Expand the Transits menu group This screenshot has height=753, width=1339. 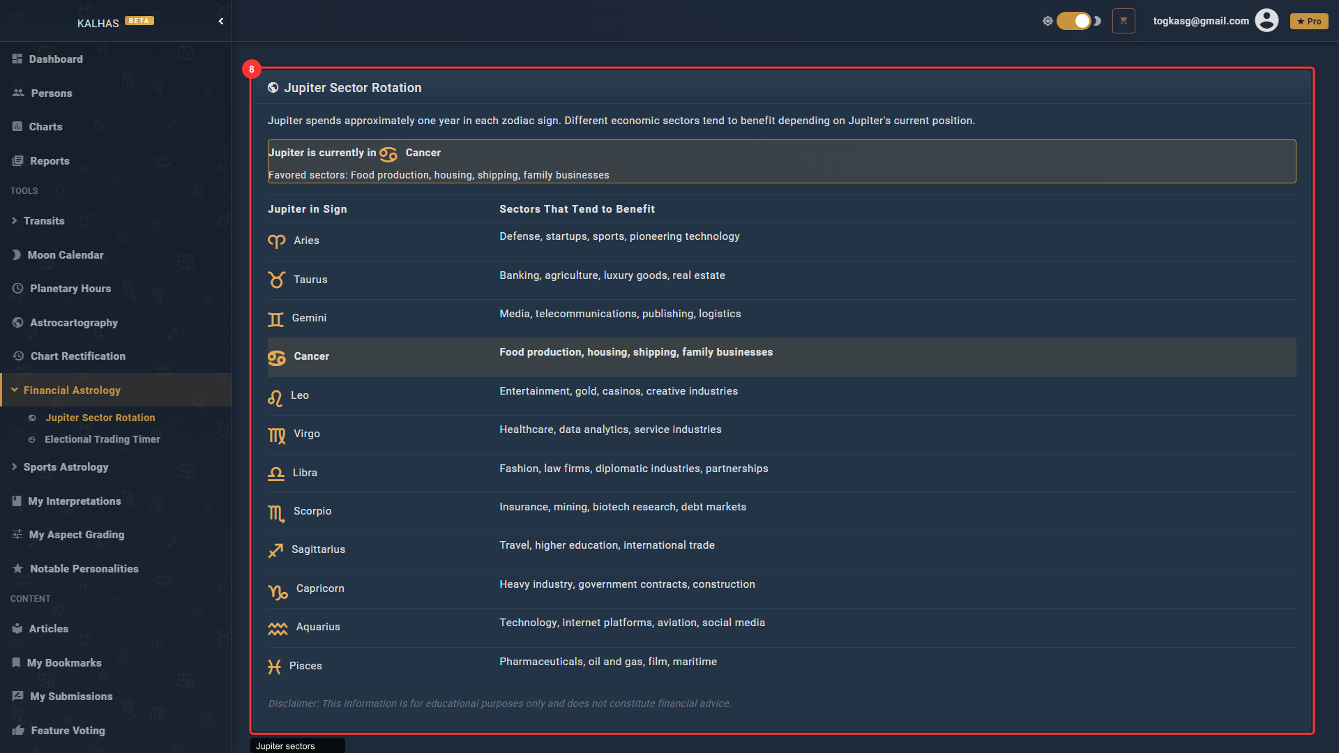43,221
